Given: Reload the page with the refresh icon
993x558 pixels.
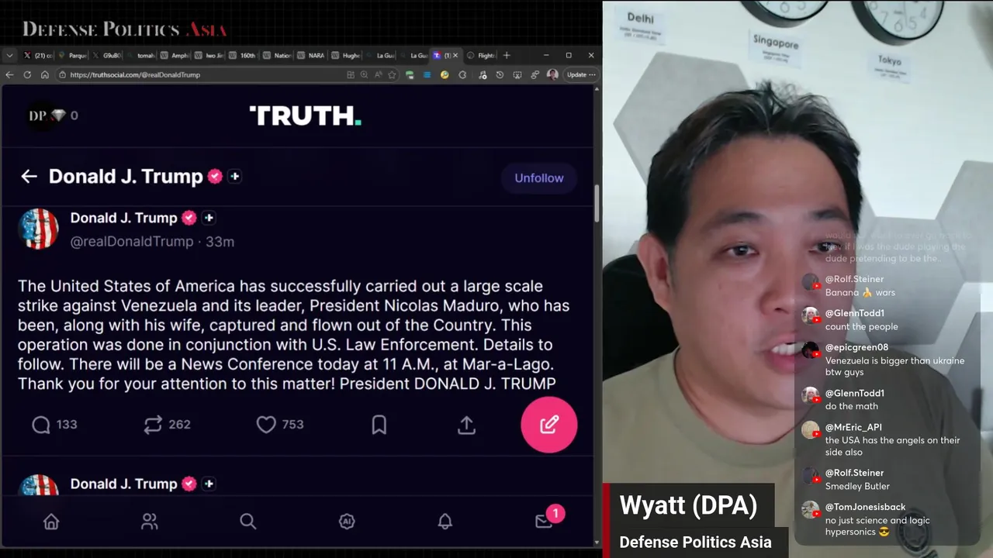Looking at the screenshot, I should pos(27,74).
